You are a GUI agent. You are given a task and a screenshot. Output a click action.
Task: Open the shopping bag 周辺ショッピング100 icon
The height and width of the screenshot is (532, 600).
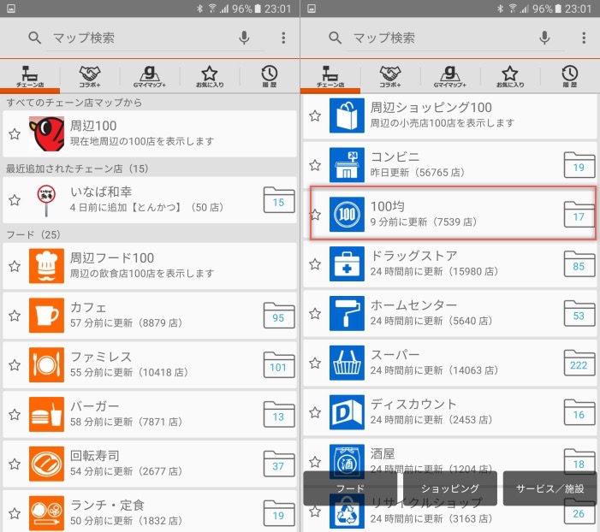(x=347, y=115)
